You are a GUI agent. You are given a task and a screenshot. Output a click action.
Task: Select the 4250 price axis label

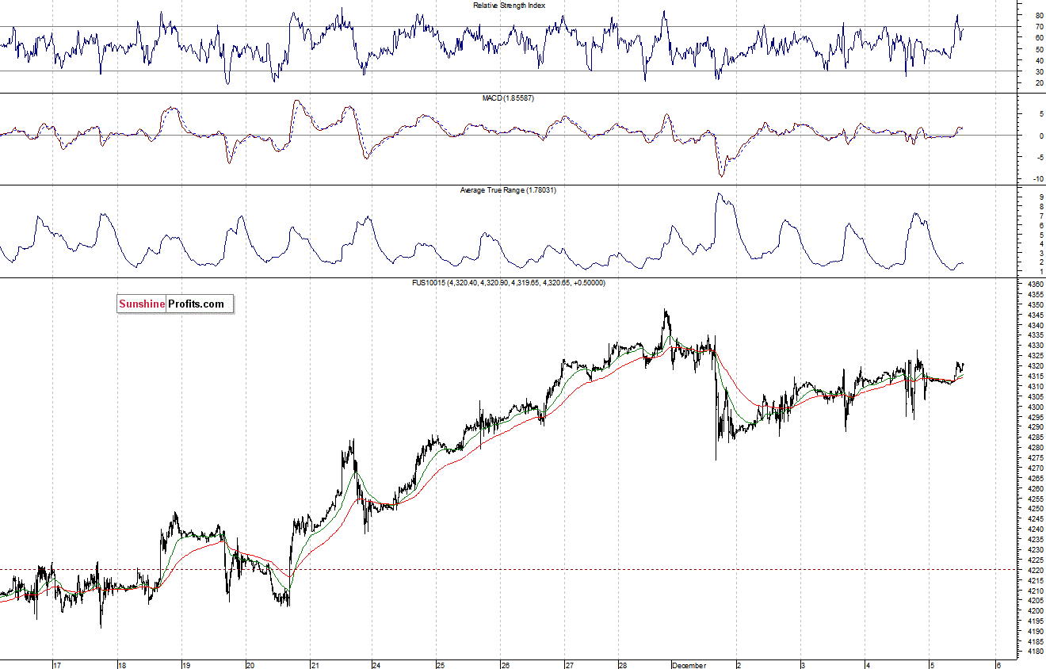[1035, 509]
